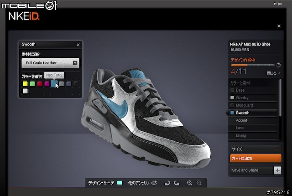This screenshot has width=292, height=196.
Task: Click the Nike Air Max 90 iD Shoe title
Action: point(250,44)
